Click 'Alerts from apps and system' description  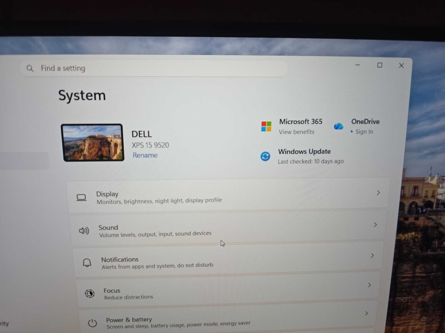(x=157, y=266)
